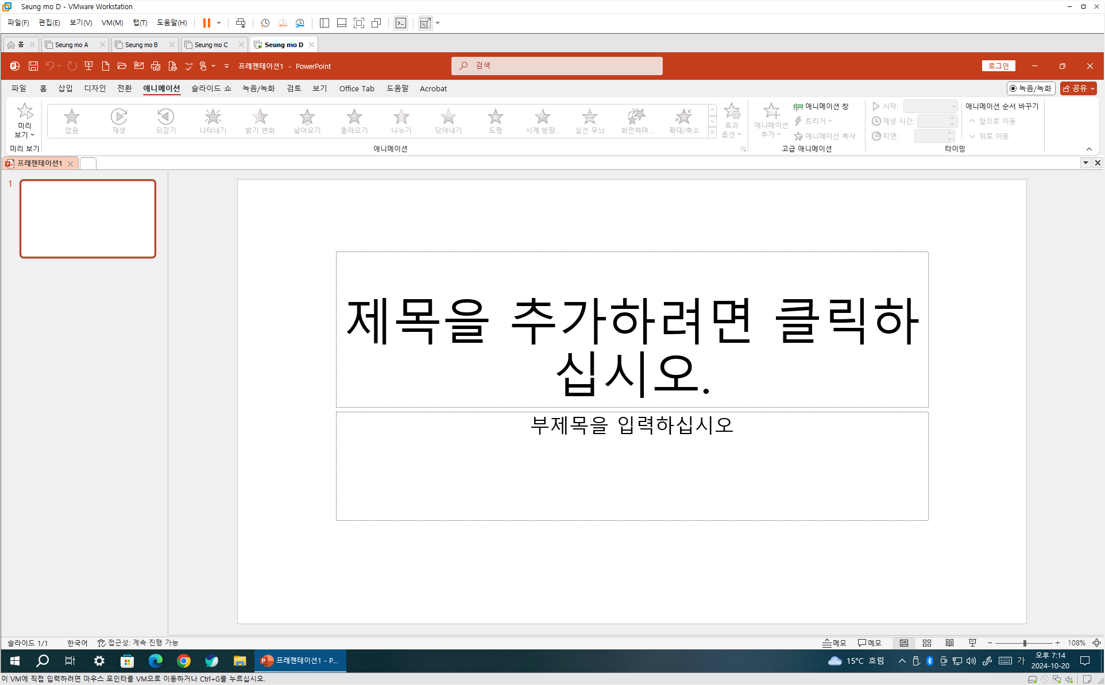The width and height of the screenshot is (1105, 685).
Task: Open the 전환 (Transitions) ribbon tab
Action: pyautogui.click(x=124, y=88)
